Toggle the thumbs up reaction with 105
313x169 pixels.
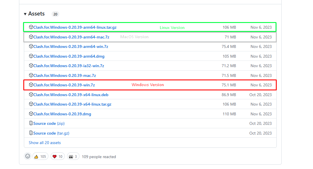coord(40,156)
